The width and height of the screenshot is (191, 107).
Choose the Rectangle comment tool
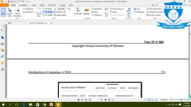[96, 9]
